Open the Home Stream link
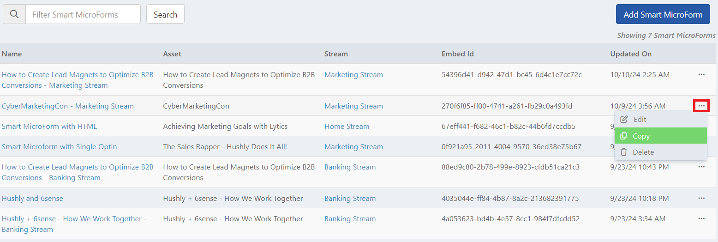The width and height of the screenshot is (718, 242). tap(347, 126)
